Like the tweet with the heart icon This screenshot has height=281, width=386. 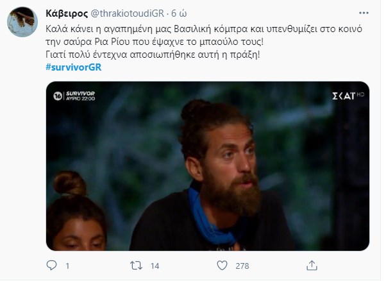pos(222,266)
